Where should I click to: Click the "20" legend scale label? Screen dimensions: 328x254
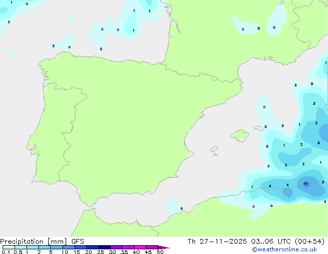[x=88, y=252]
